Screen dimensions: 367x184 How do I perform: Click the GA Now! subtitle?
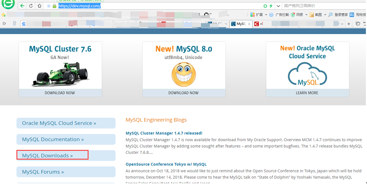tap(60, 57)
